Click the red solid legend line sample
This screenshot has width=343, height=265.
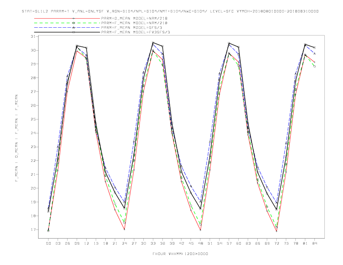[x=67, y=18]
